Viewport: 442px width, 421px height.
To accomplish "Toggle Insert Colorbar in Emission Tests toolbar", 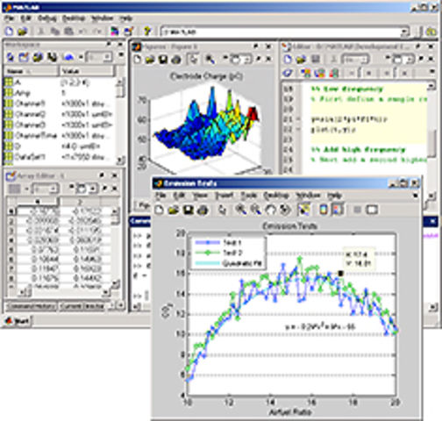I will click(323, 210).
